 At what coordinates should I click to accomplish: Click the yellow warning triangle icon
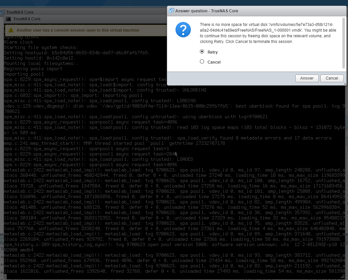point(11,30)
